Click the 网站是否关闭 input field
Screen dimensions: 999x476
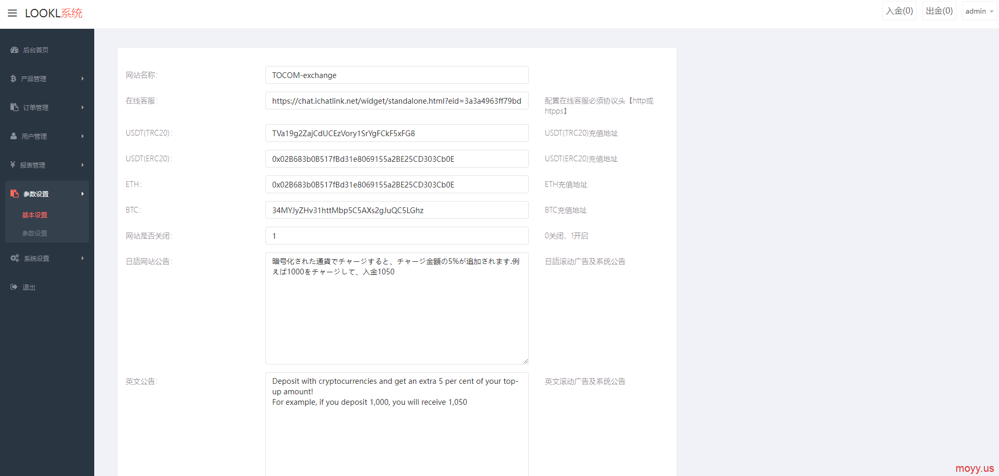click(397, 236)
